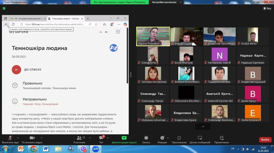Viewport: 274px width, 153px height.
Task: Open Zoom taskbar icon
Action: 96,149
